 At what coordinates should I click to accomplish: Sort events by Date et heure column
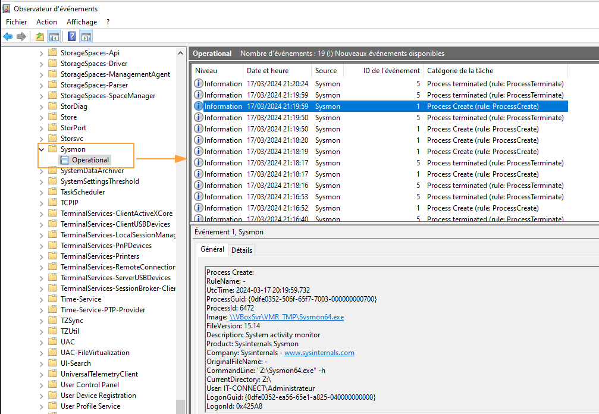[268, 71]
